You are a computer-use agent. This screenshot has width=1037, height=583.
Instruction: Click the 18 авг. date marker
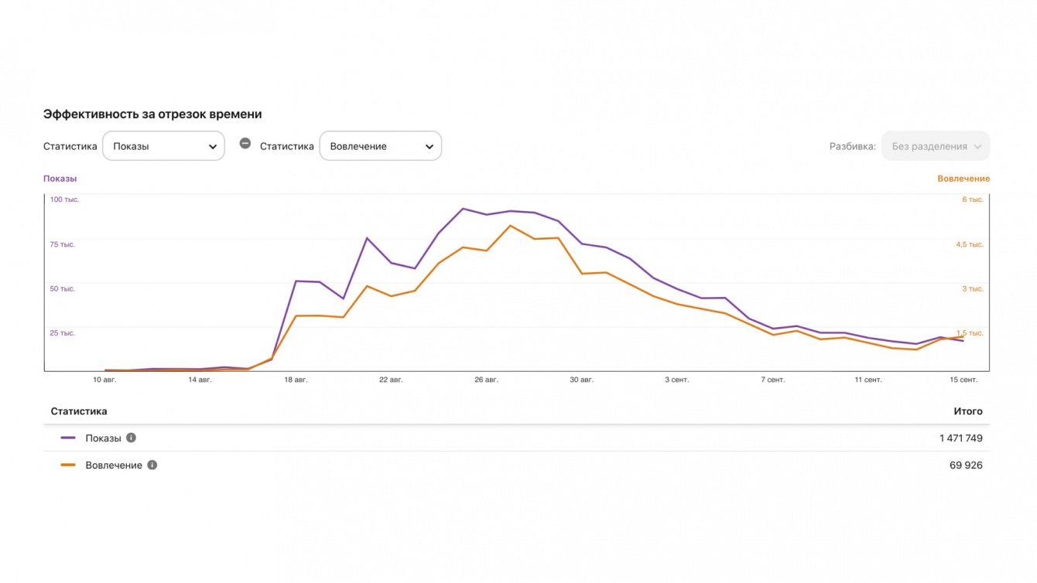296,380
